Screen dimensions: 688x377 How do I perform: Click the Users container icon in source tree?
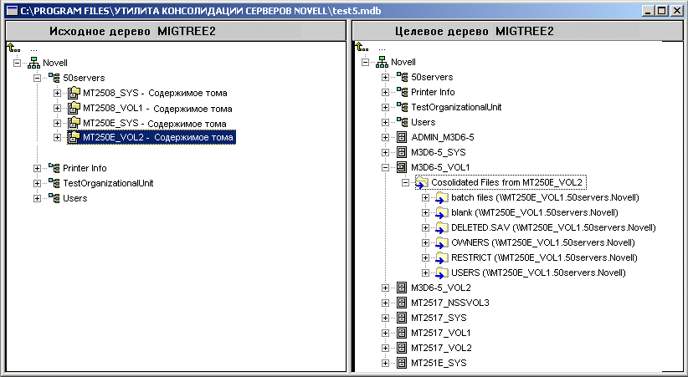(x=54, y=198)
